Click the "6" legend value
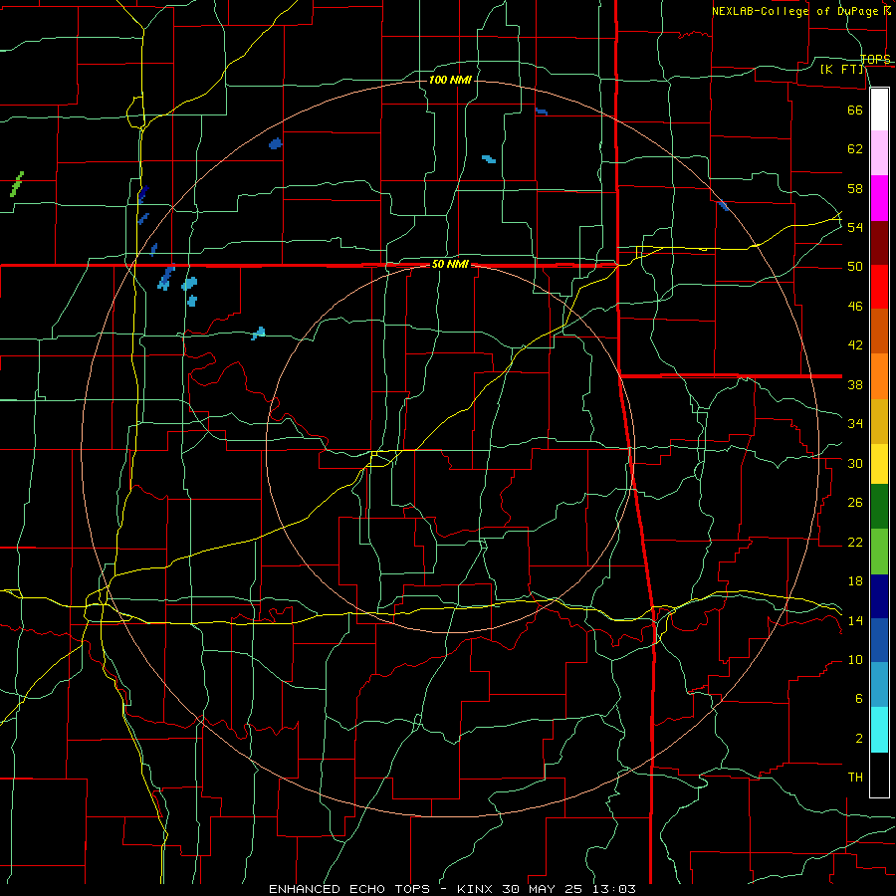This screenshot has height=896, width=896. click(x=858, y=699)
